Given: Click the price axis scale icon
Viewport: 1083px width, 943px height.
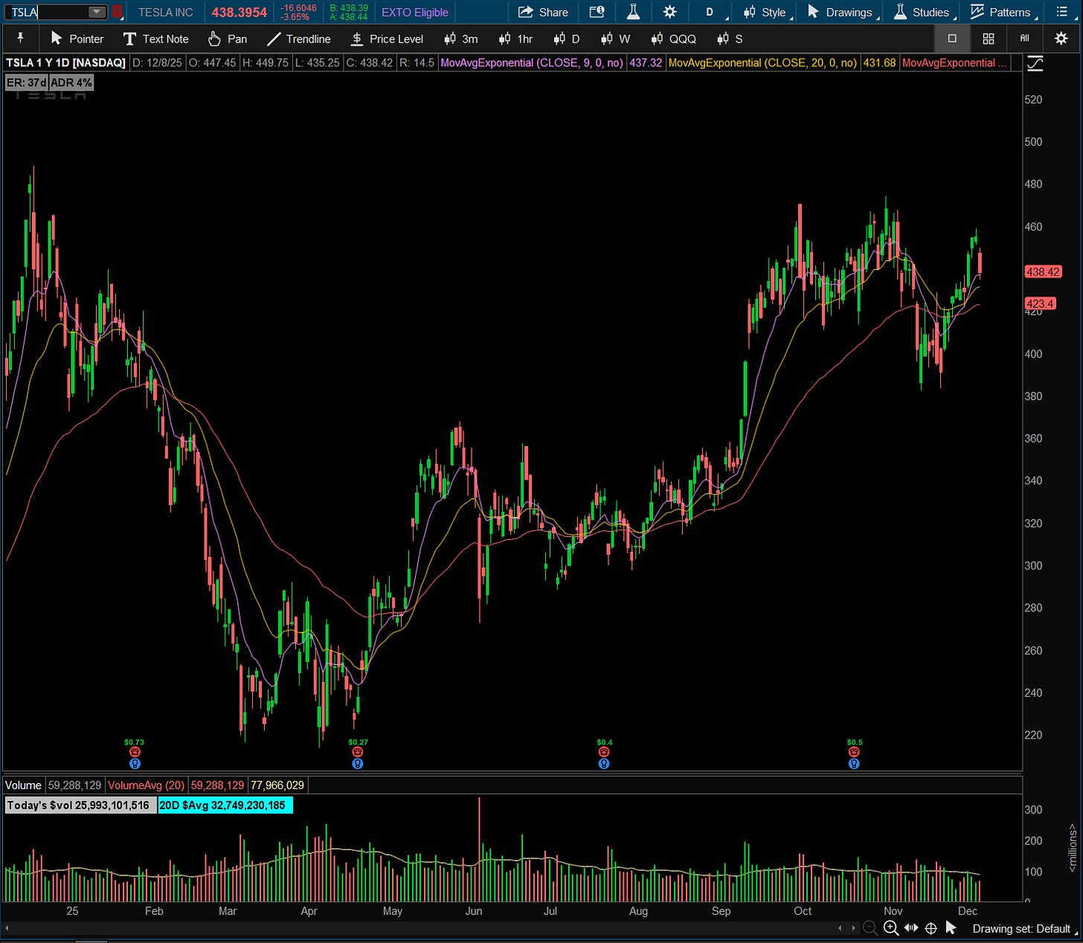Looking at the screenshot, I should pyautogui.click(x=1035, y=64).
